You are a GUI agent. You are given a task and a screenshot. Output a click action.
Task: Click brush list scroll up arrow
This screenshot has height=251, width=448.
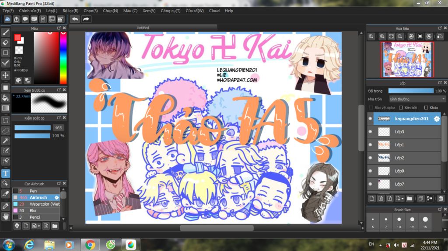point(63,189)
